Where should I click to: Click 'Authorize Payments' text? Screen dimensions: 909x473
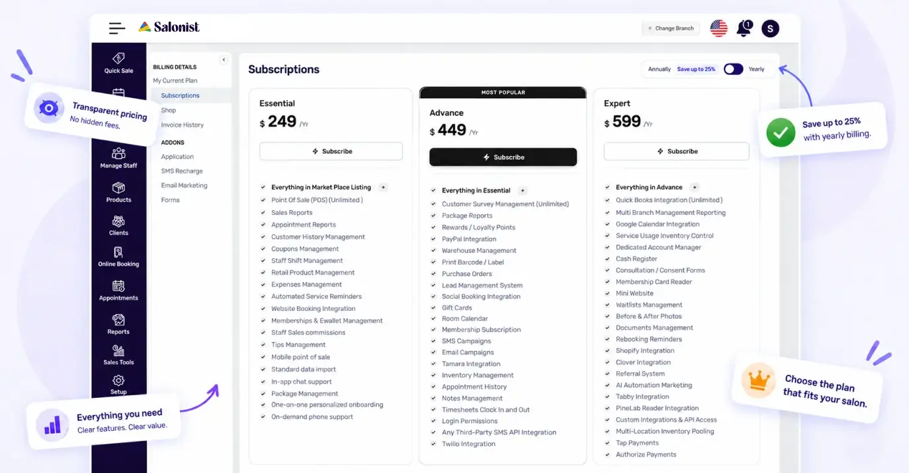pos(646,455)
